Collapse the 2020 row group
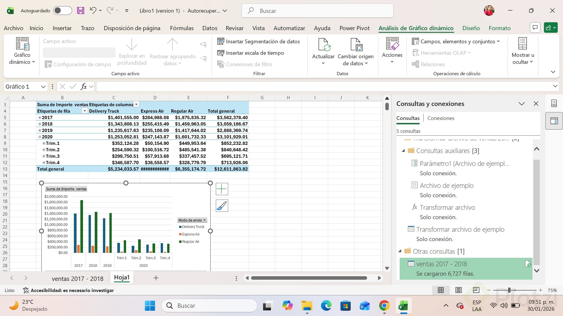This screenshot has height=316, width=563. pos(40,137)
